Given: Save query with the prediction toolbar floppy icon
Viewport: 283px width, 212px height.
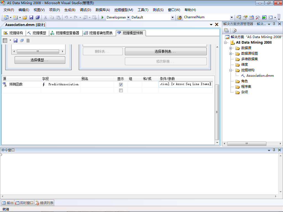Looking at the screenshot, I should (15, 41).
